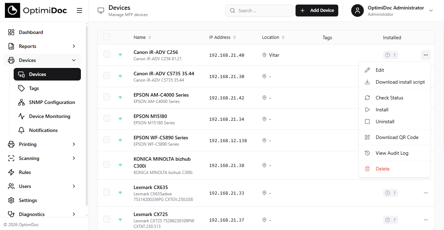Sort the table by Name column

142,37
